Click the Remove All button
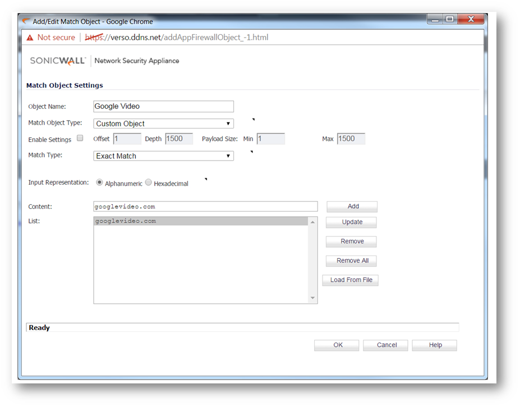520x407 pixels. [x=352, y=261]
